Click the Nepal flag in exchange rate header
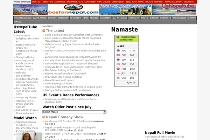 (x=118, y=37)
